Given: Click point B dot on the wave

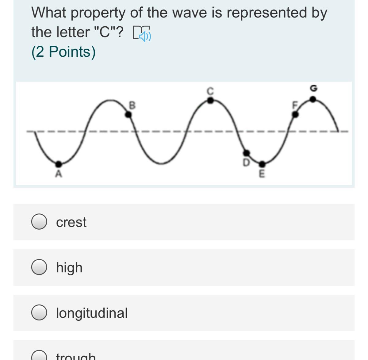Looking at the screenshot, I should pos(129,114).
